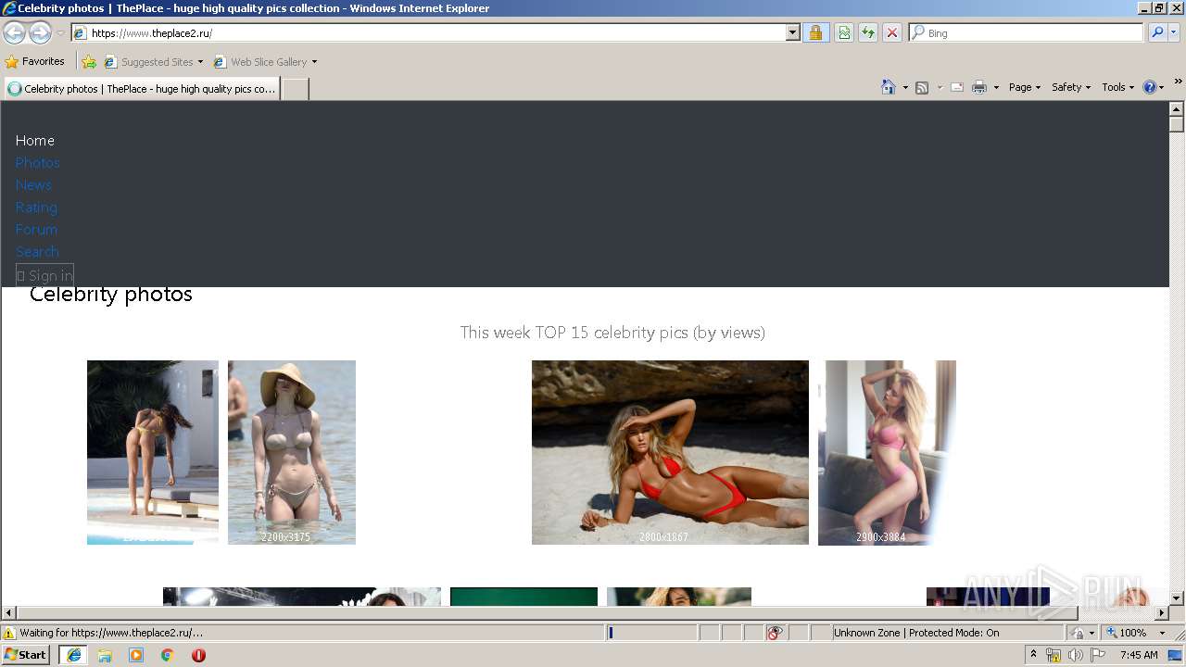Click the Home toolbar icon
1186x667 pixels.
(x=889, y=87)
